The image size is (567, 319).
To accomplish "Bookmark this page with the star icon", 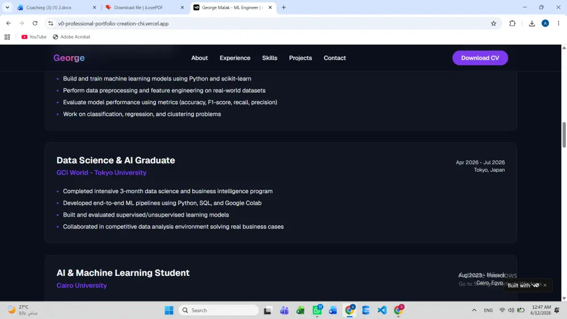I will 494,23.
